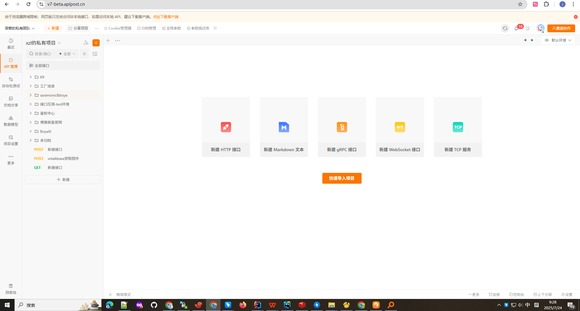Open the xzl的私有项目 project dropdown

pyautogui.click(x=43, y=43)
